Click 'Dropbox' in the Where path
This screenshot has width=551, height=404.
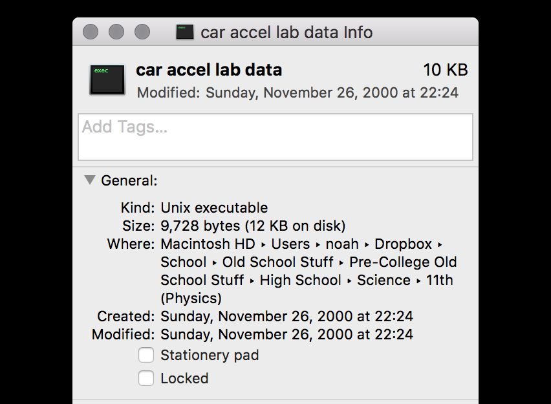(x=403, y=244)
